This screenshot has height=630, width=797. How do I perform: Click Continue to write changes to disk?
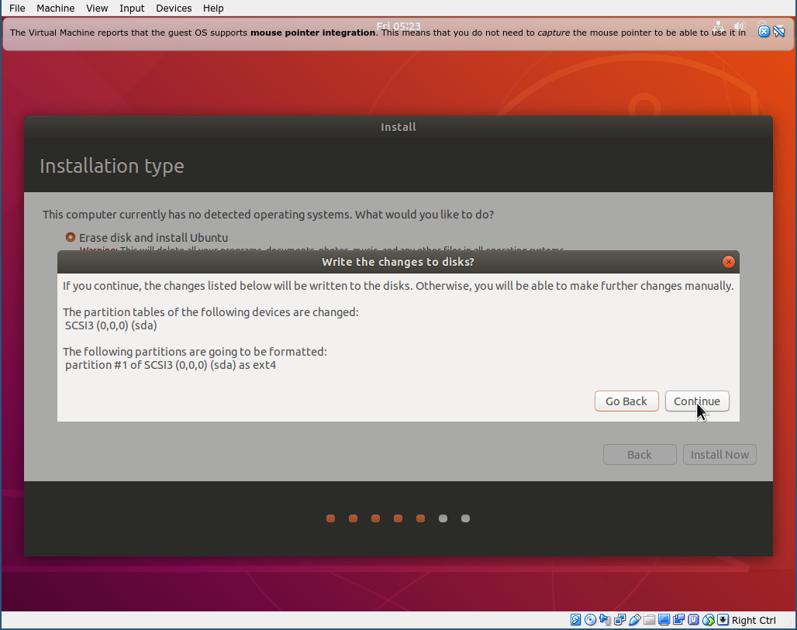click(697, 401)
